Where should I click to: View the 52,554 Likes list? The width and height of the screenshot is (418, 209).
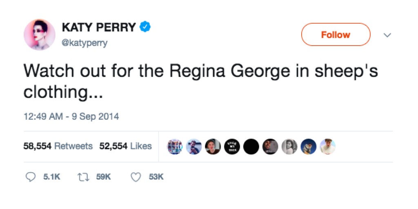point(125,146)
